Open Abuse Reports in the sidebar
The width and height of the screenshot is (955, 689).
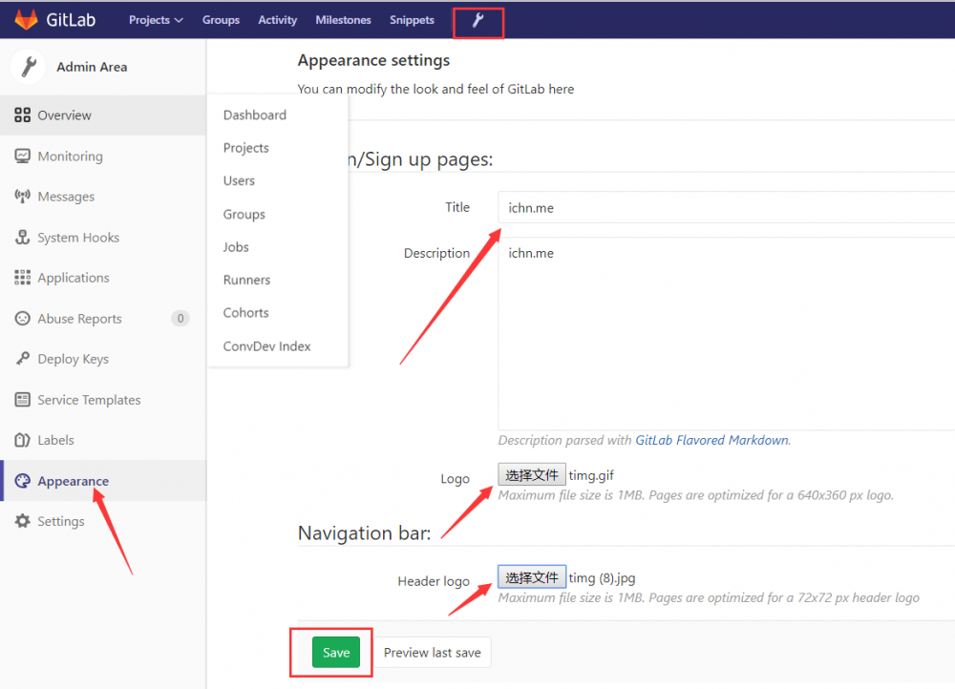pyautogui.click(x=103, y=319)
